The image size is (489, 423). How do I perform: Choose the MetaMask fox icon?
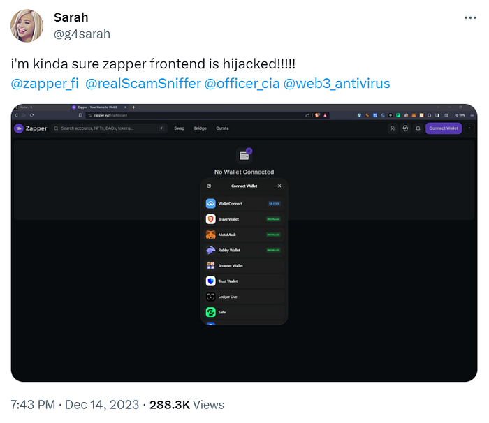(x=211, y=235)
